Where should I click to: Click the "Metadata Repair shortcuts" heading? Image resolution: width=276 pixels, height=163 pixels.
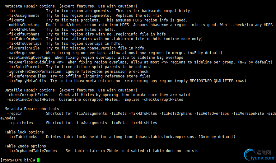click(x=32, y=109)
